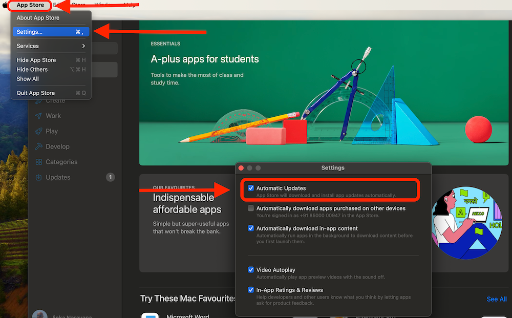Open the language-learning illustration card
This screenshot has height=318, width=512.
point(466,223)
